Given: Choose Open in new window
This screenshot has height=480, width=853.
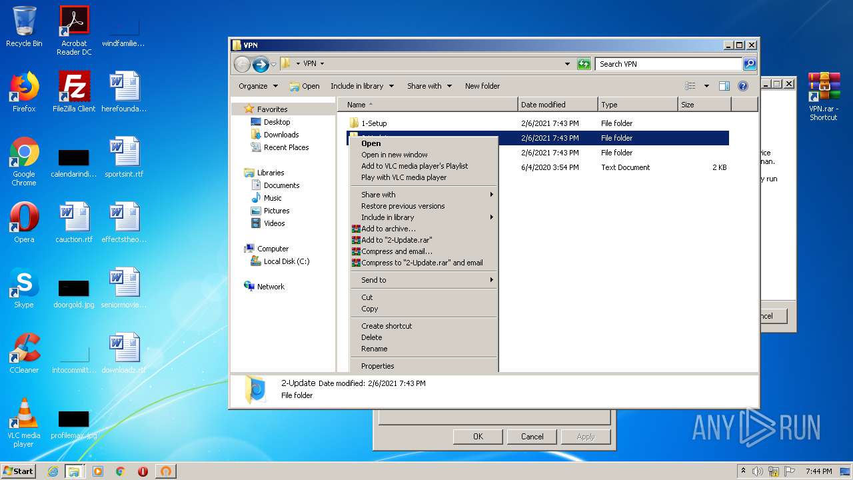Looking at the screenshot, I should click(424, 155).
